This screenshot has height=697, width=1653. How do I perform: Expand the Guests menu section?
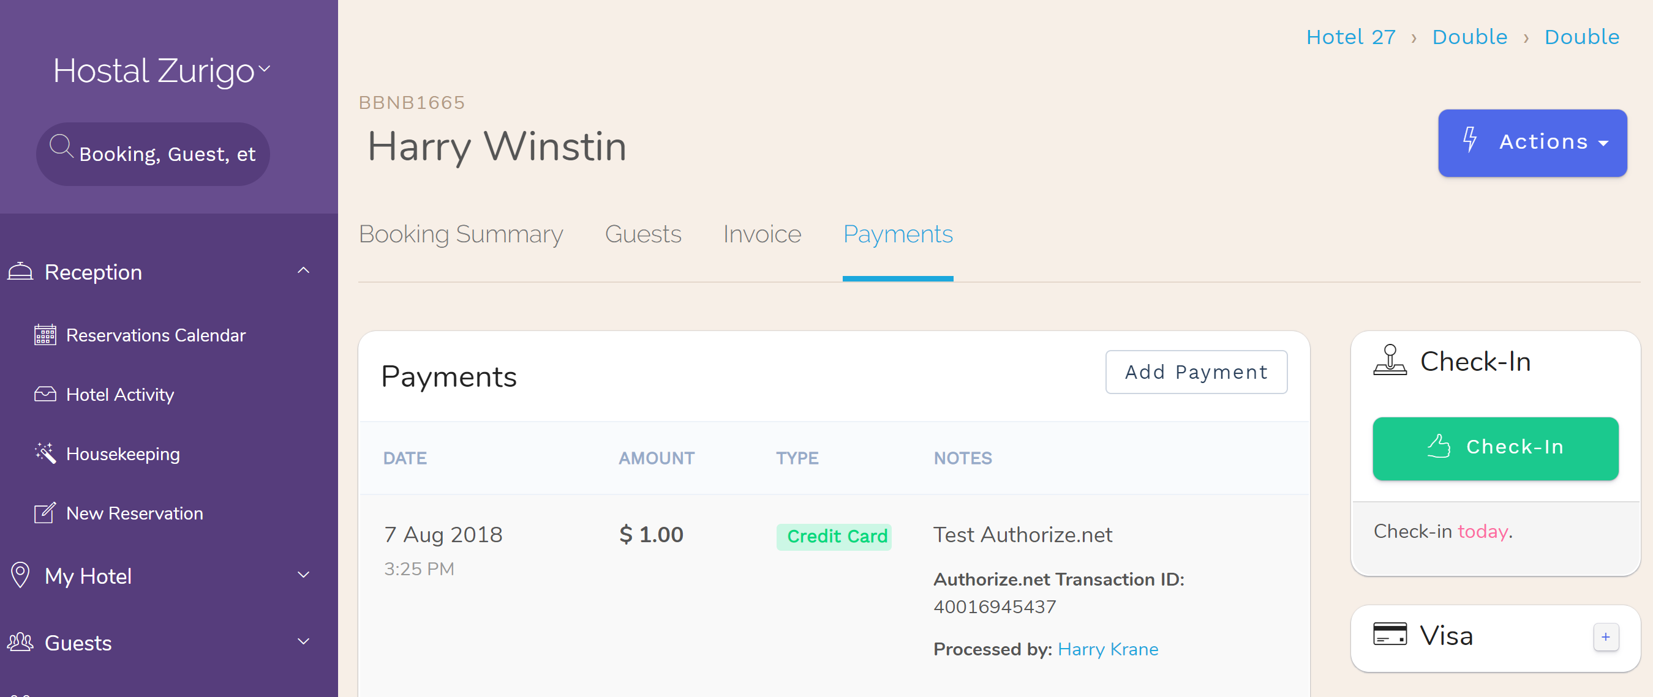304,642
